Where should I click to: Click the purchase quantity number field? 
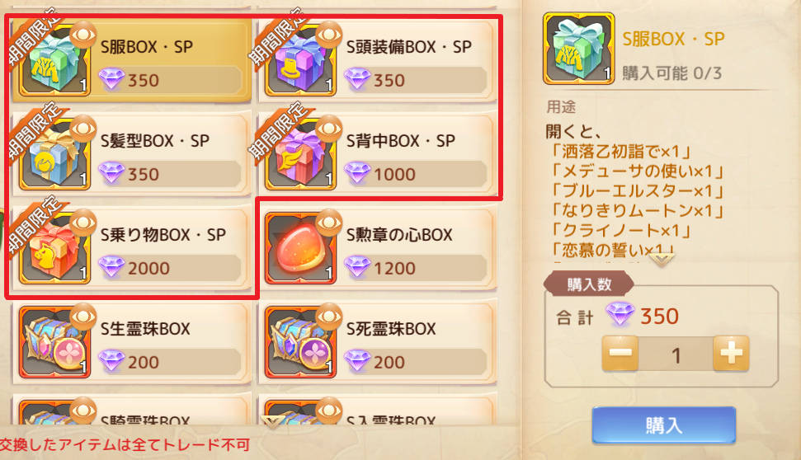pos(676,354)
